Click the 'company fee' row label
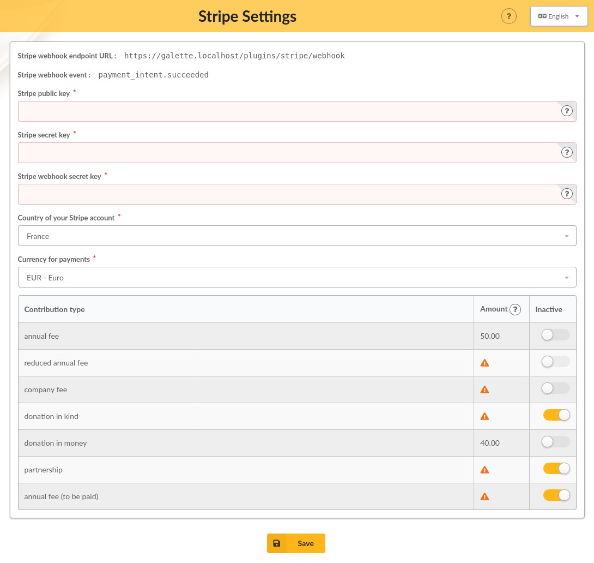Viewport: 594px width, 563px height. [x=45, y=390]
